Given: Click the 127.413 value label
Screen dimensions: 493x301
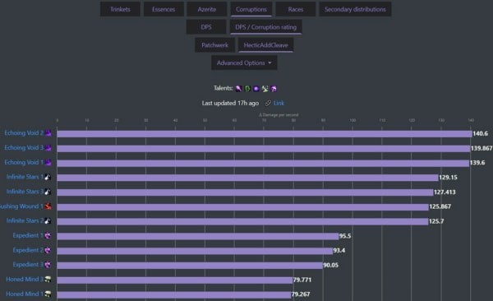Looking at the screenshot, I should (445, 192).
